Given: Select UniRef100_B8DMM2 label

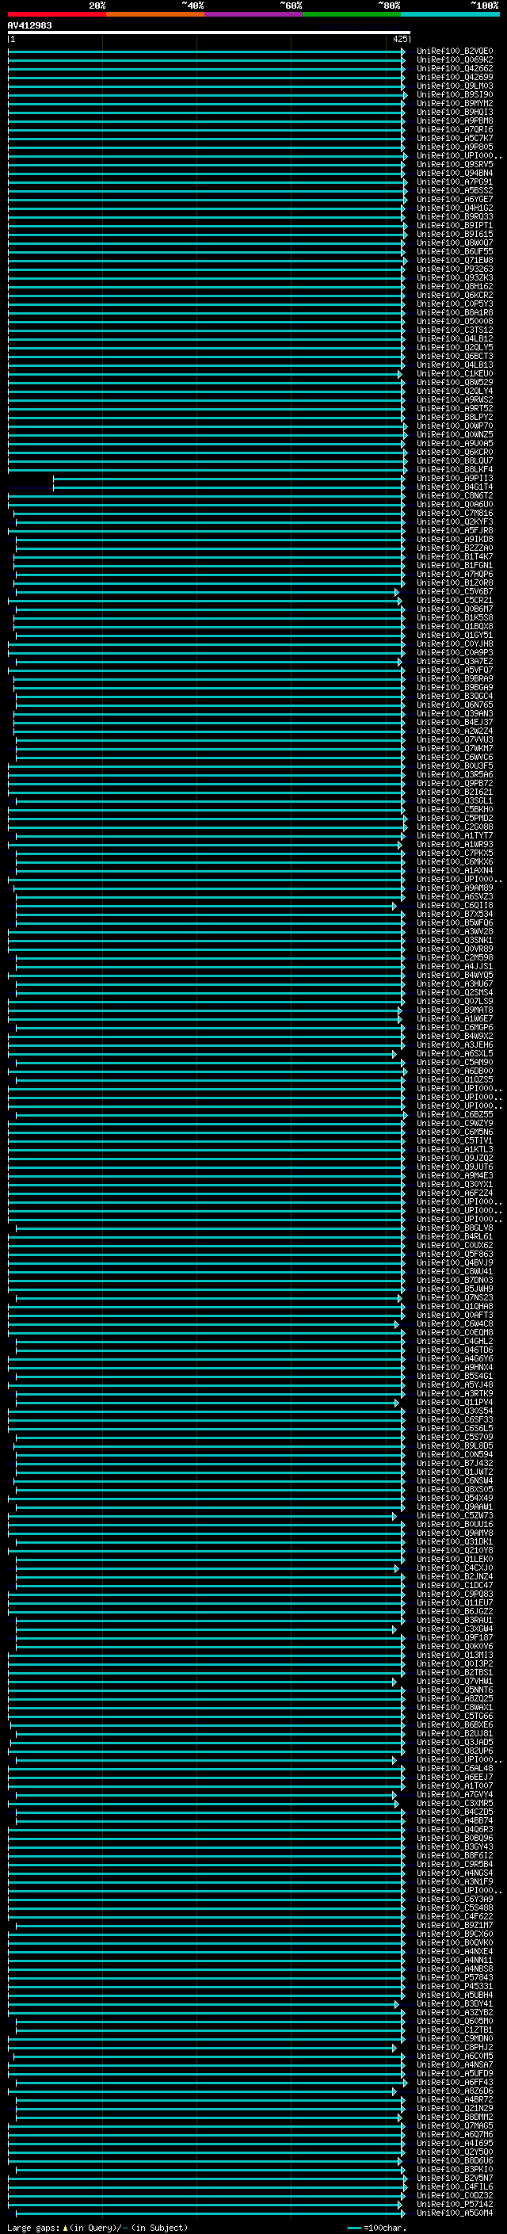Looking at the screenshot, I should [455, 2117].
